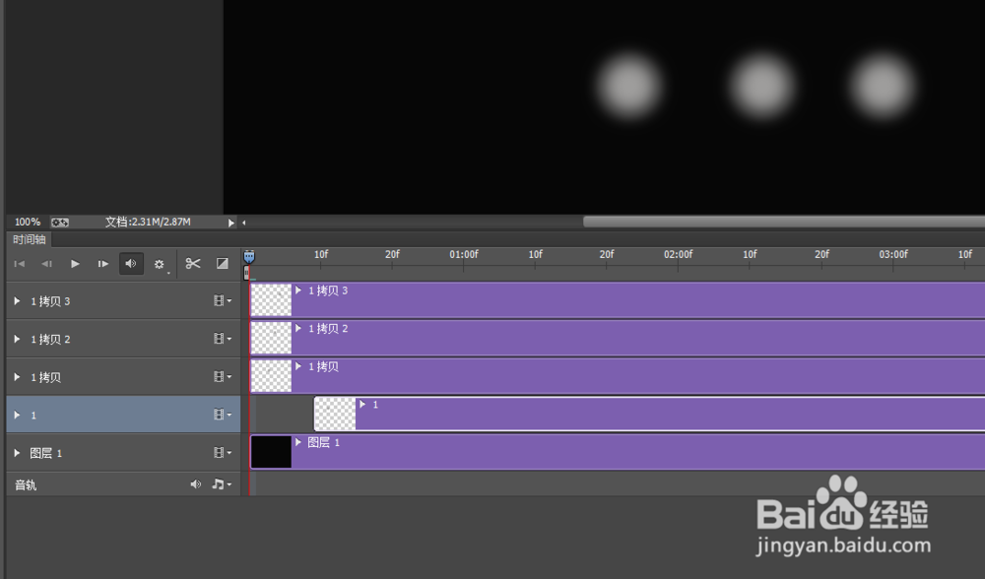Open the audio track music note menu
Screen dimensions: 985x579
click(x=222, y=484)
